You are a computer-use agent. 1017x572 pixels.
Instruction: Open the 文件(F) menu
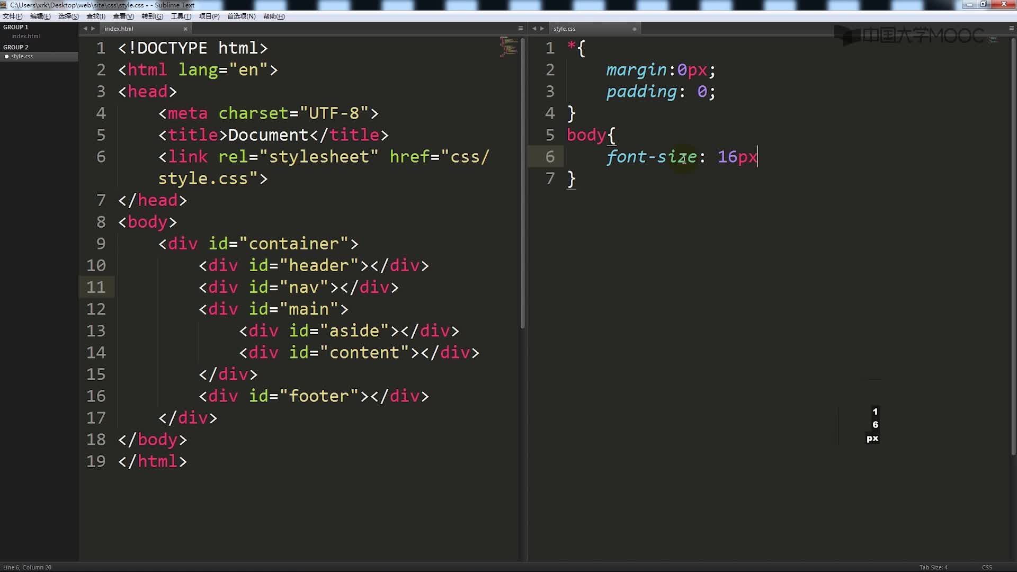coord(12,16)
